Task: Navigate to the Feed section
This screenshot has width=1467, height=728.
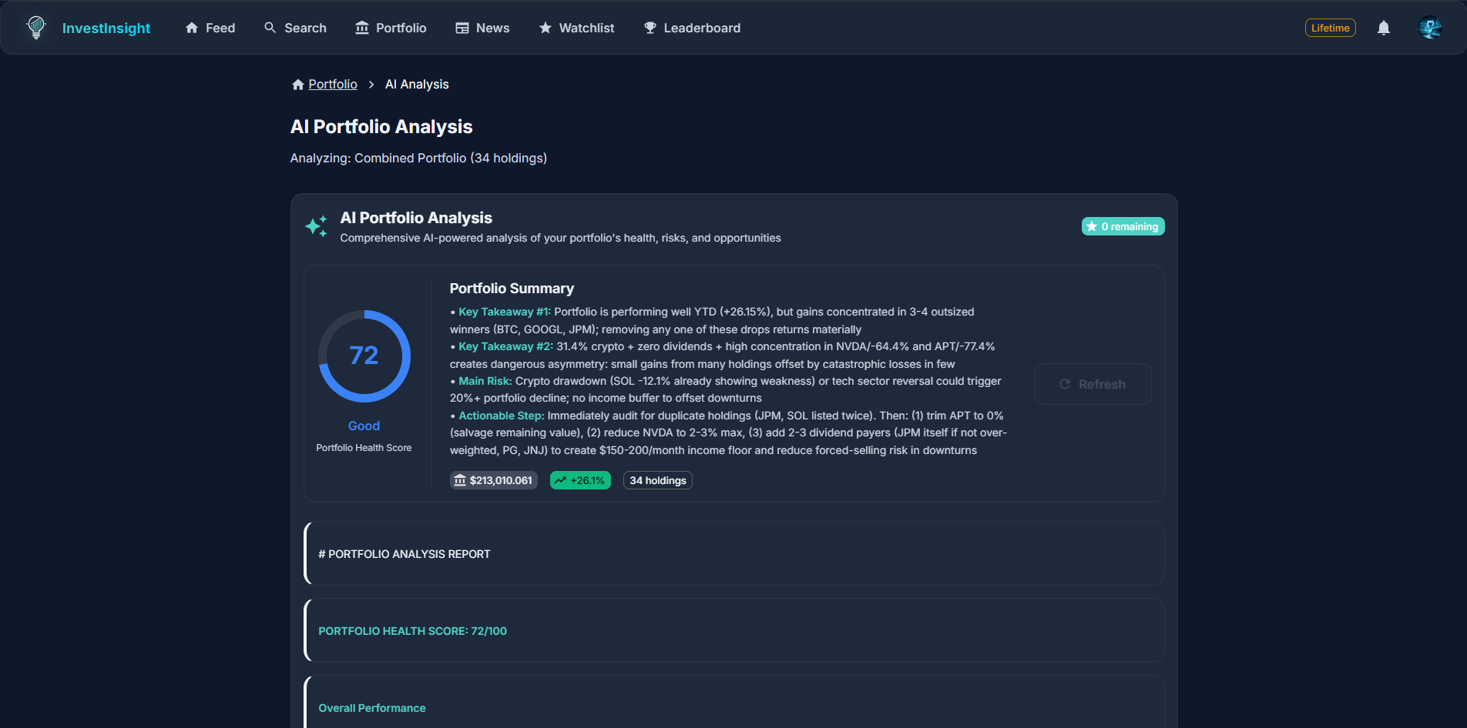Action: [210, 28]
